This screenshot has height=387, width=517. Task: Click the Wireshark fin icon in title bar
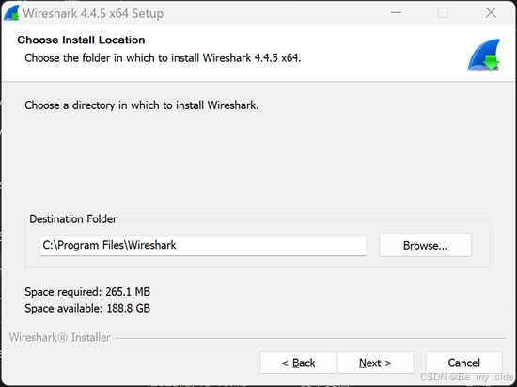click(11, 13)
